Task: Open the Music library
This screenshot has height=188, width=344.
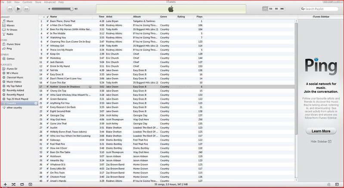Action: [10, 21]
